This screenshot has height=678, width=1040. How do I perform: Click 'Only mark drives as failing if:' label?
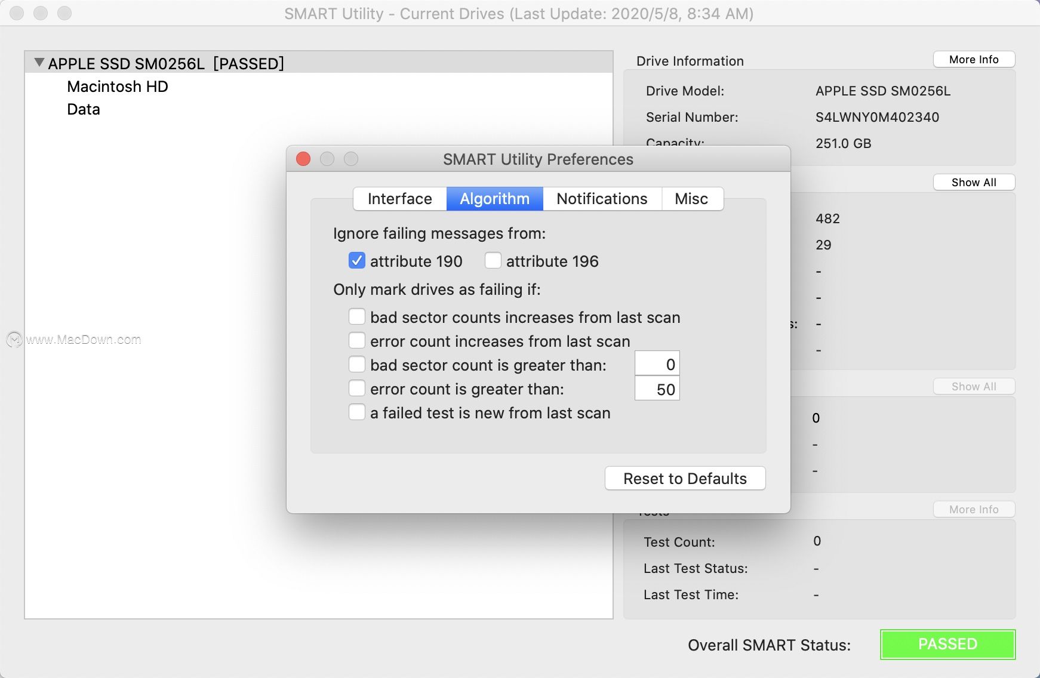[x=437, y=289]
